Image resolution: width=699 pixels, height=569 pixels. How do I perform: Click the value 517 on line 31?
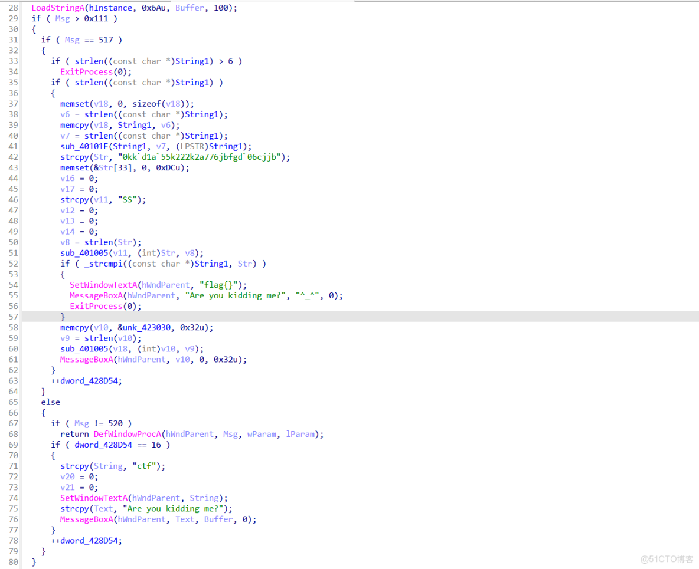click(106, 40)
